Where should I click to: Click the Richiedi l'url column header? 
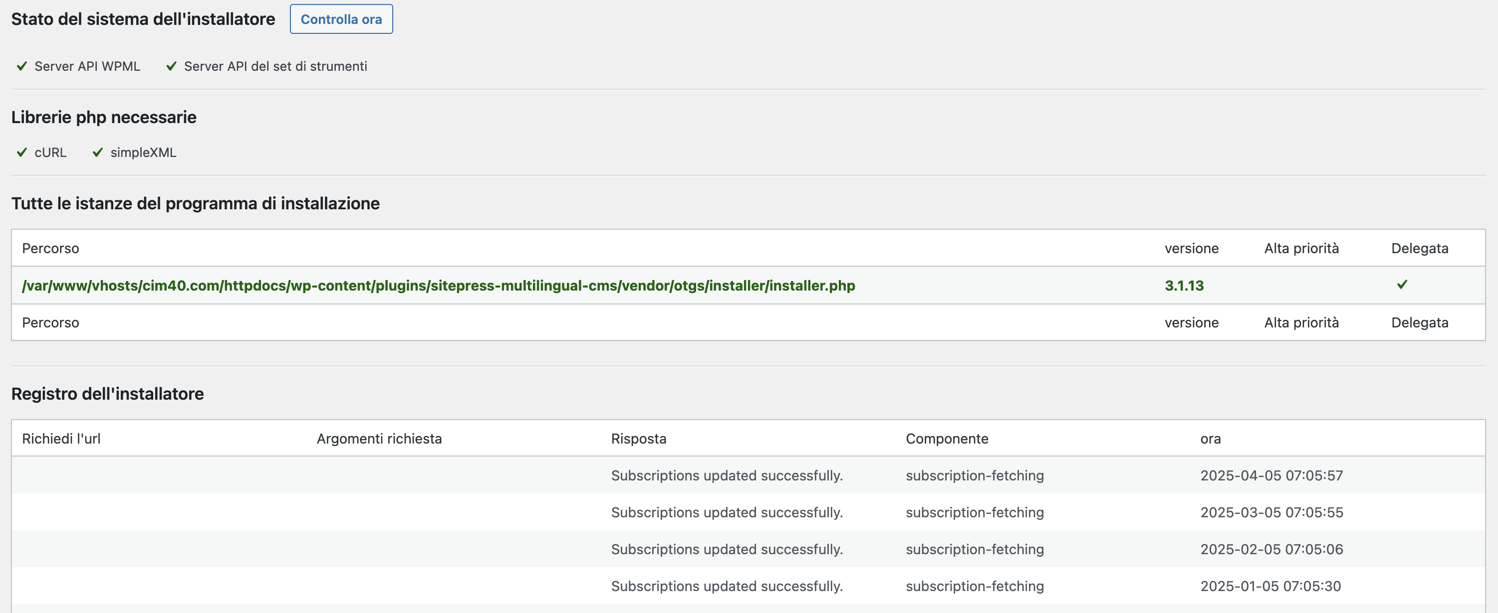(61, 439)
